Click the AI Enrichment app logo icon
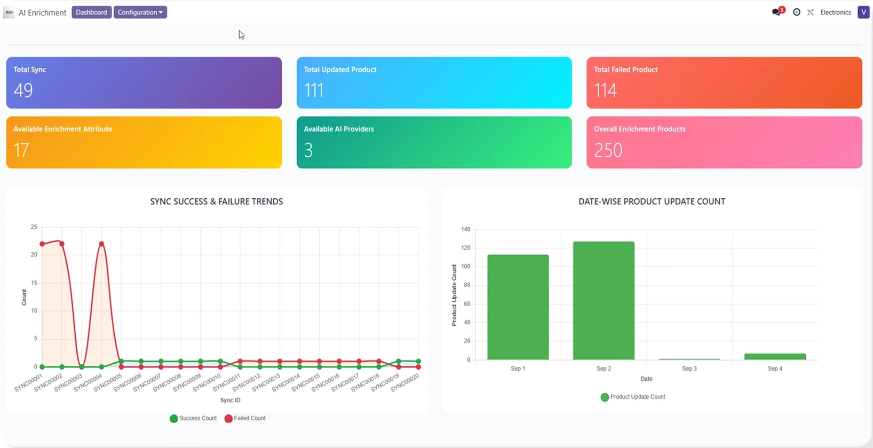Viewport: 873px width, 448px height. [x=9, y=12]
